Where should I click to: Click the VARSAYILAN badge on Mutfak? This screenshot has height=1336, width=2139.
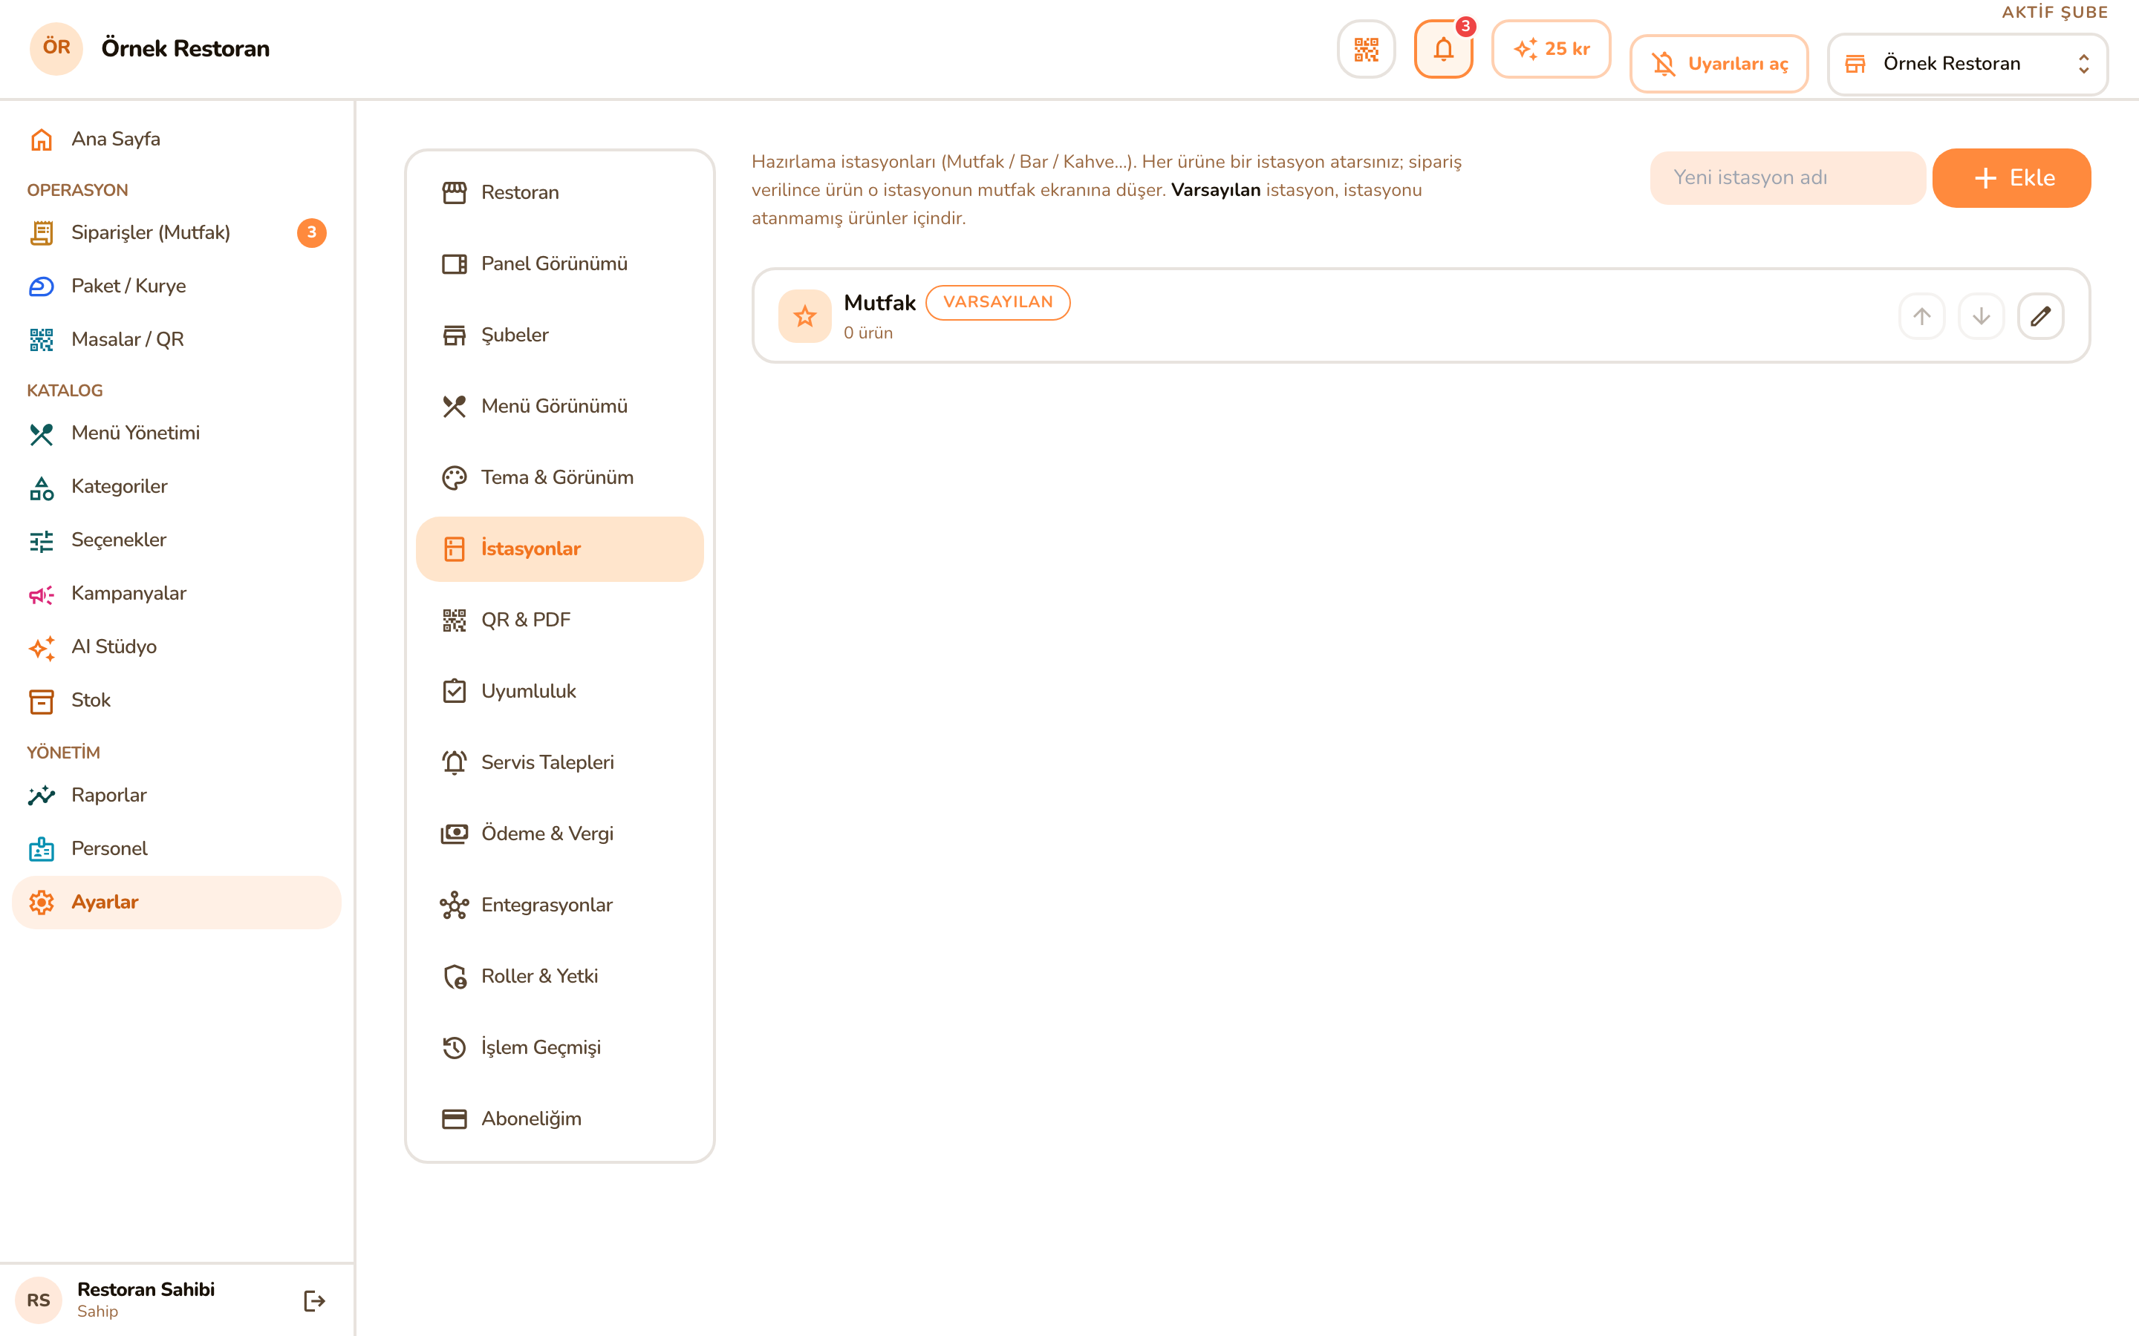pos(998,302)
